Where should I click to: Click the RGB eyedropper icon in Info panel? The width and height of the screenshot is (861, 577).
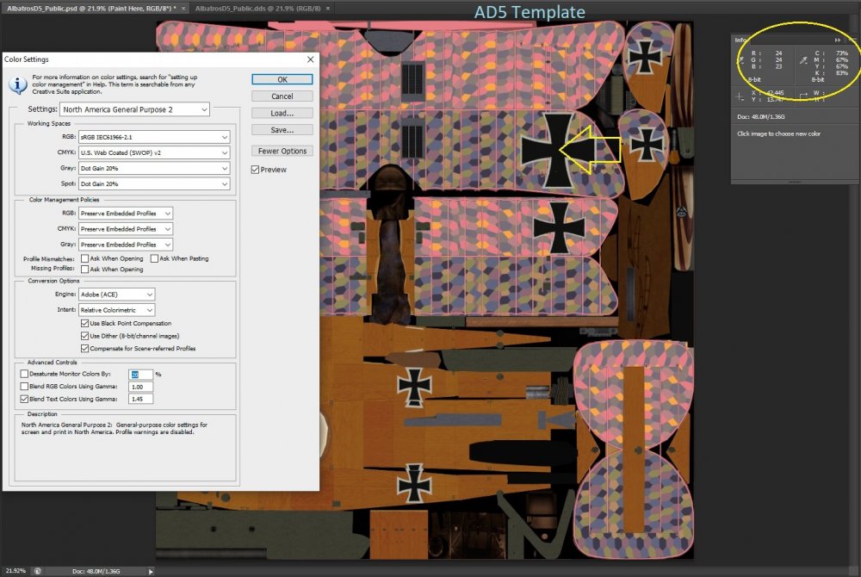pos(741,61)
